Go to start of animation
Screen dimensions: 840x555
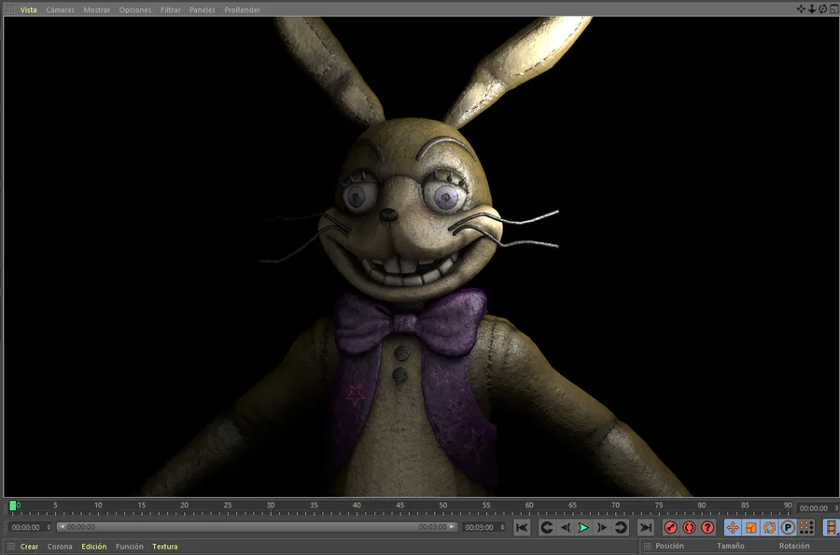tap(521, 528)
